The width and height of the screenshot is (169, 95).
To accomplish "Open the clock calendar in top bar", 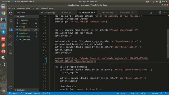I will click(88, 2).
